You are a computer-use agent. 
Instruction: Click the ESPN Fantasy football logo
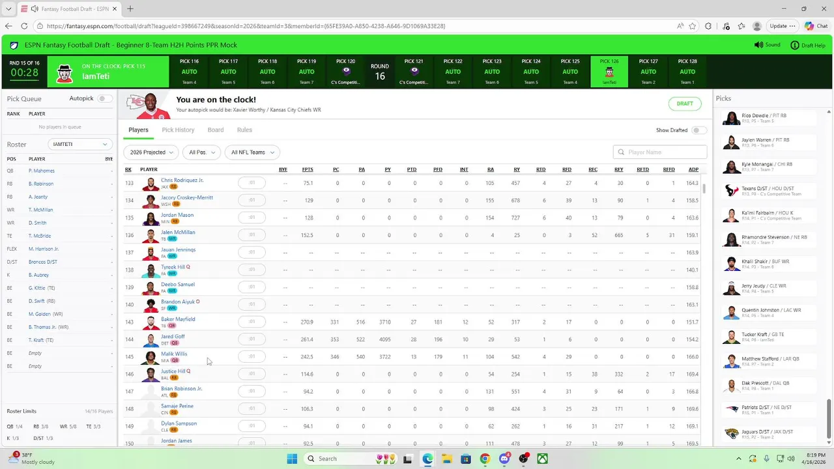[14, 45]
